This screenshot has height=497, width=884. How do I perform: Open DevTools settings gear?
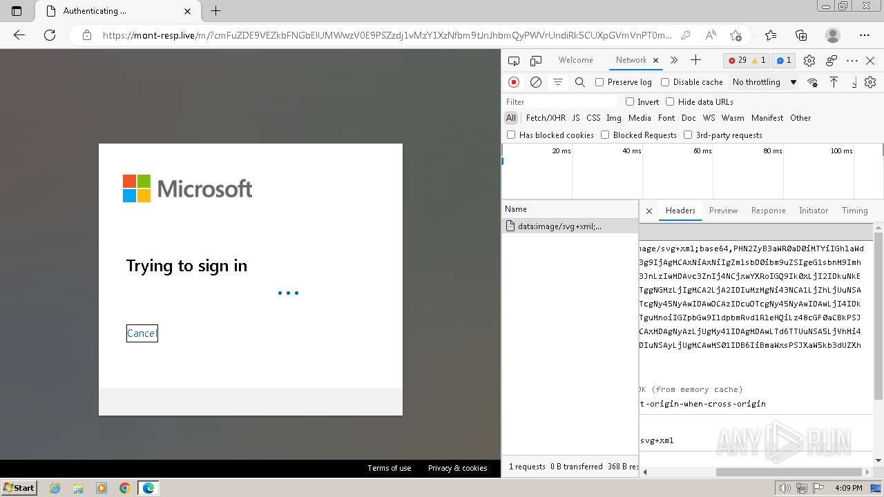(809, 61)
